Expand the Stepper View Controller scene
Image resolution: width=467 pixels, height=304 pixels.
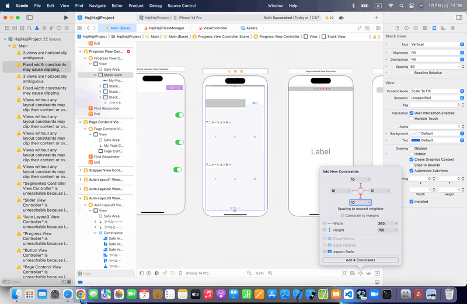80,170
